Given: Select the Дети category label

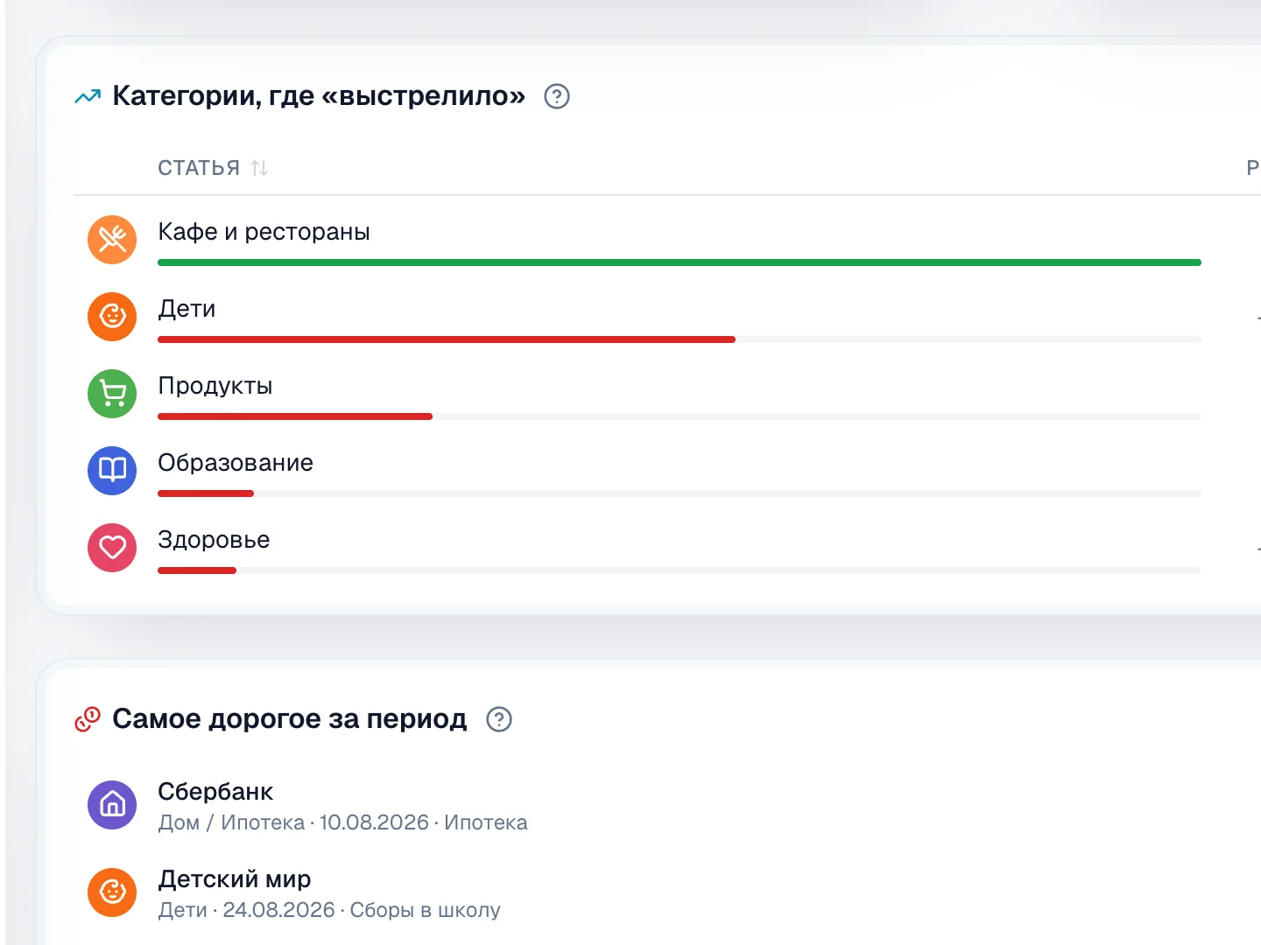Looking at the screenshot, I should pyautogui.click(x=187, y=309).
